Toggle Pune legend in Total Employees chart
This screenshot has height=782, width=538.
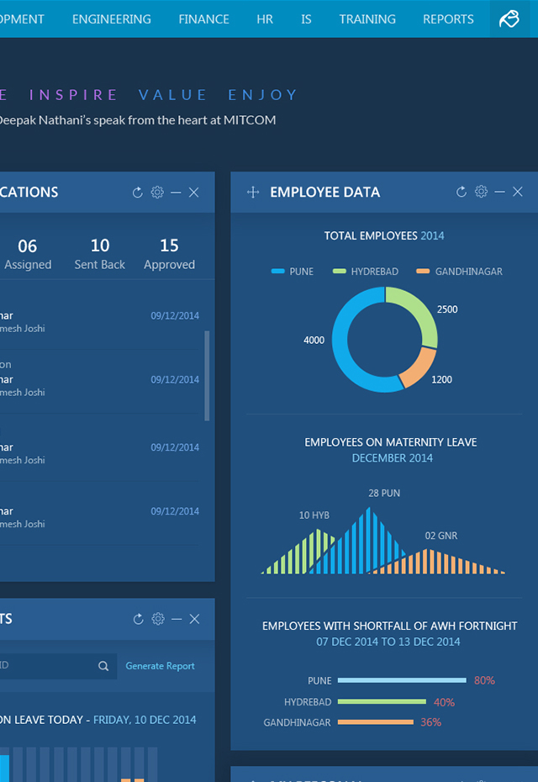point(292,272)
